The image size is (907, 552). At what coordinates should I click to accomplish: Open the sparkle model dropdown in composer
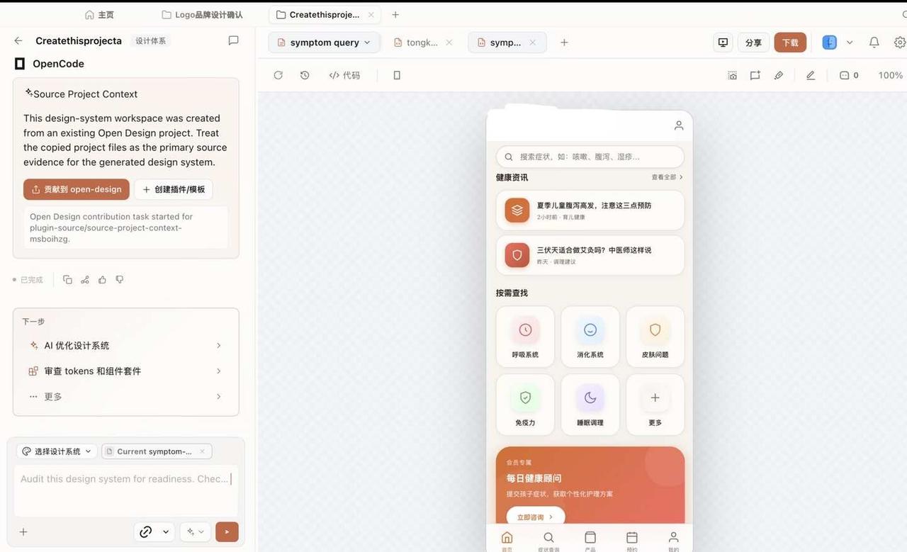195,531
